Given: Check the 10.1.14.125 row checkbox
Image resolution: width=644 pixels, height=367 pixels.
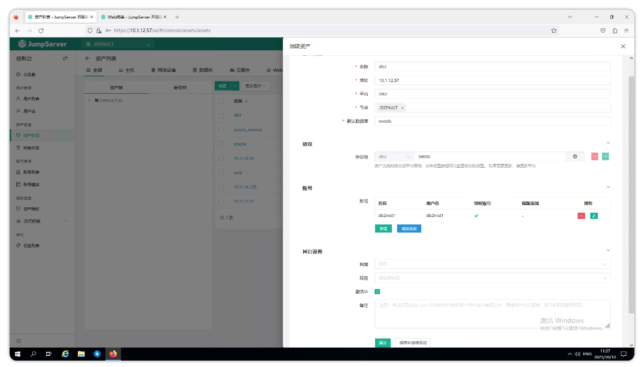Looking at the screenshot, I should 221,187.
